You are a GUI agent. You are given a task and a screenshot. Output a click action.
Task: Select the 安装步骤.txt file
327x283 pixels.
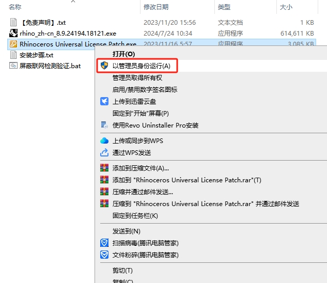pos(36,55)
